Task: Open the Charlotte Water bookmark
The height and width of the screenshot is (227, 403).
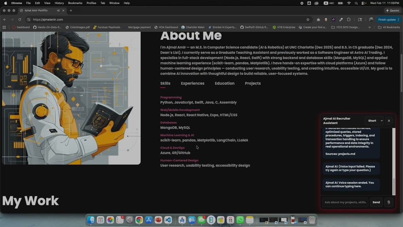Action: (x=193, y=27)
